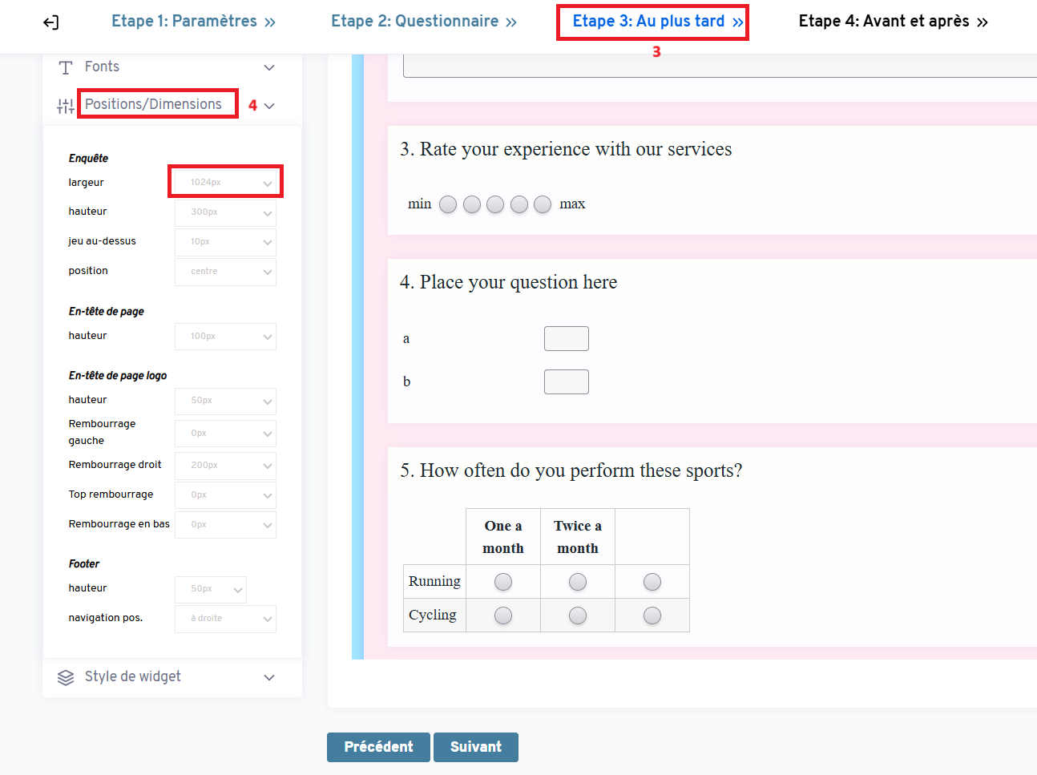Viewport: 1037px width, 775px height.
Task: Select Cycling radio under Twice a month
Action: pyautogui.click(x=578, y=616)
